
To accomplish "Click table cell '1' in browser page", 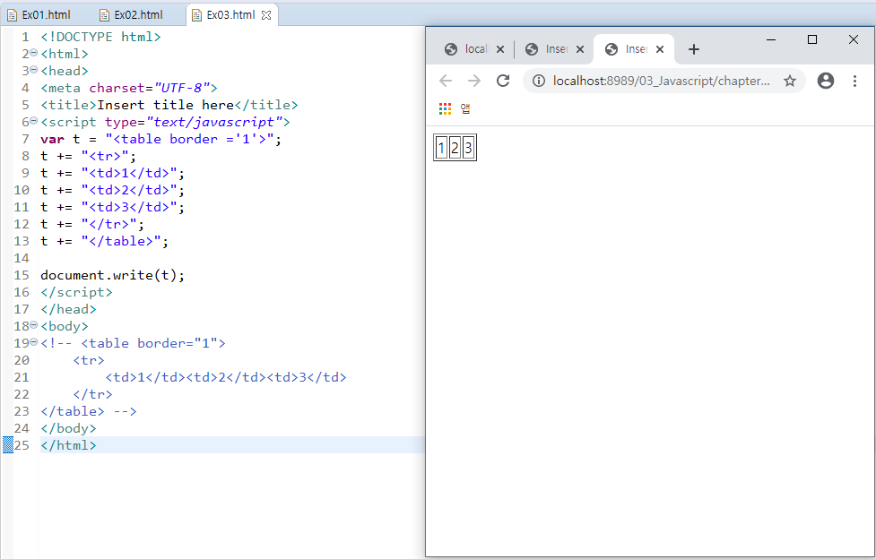I will [x=441, y=148].
